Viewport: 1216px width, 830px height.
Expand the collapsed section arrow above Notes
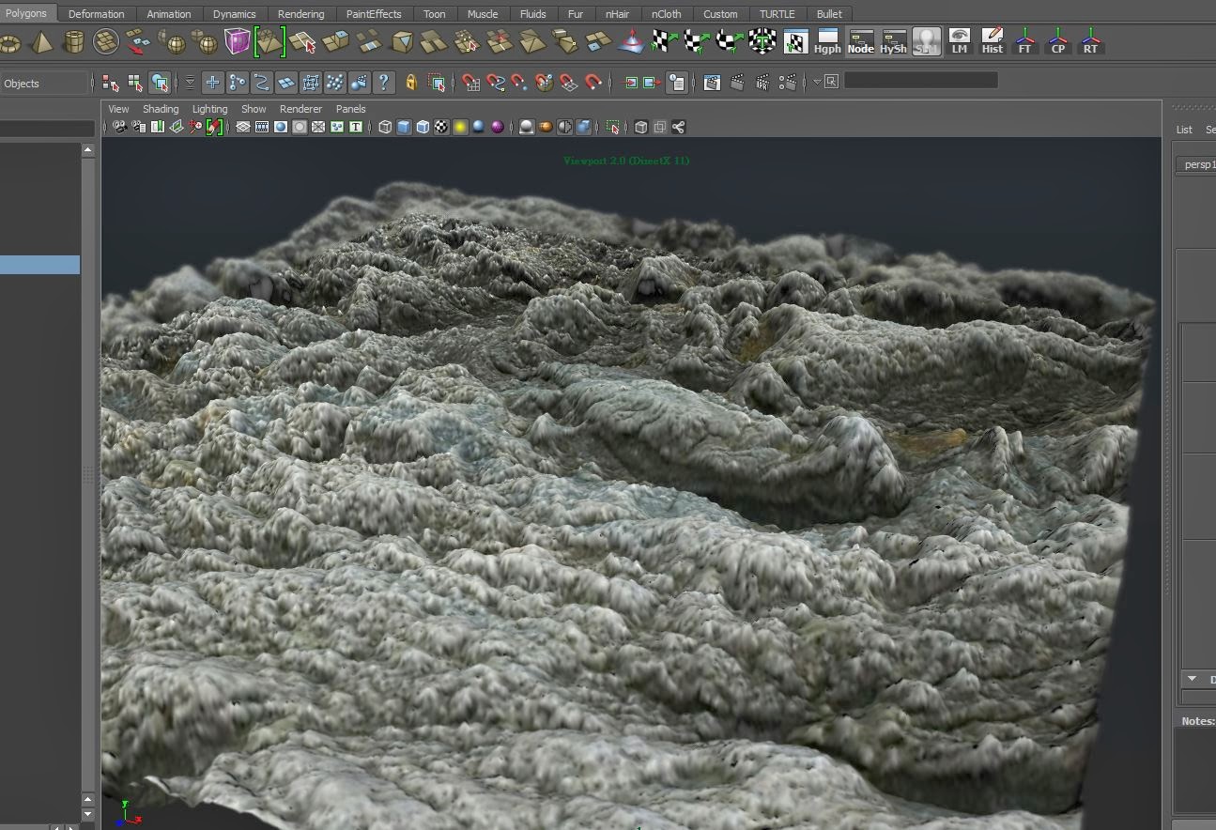point(1192,679)
